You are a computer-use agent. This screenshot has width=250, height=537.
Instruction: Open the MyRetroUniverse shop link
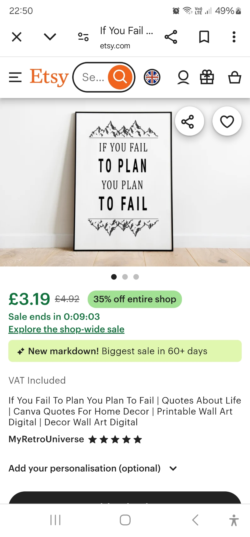[46, 439]
